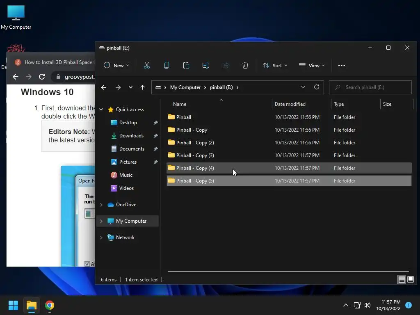The image size is (420, 315).
Task: Click the Cut scissors icon in toolbar
Action: point(146,65)
